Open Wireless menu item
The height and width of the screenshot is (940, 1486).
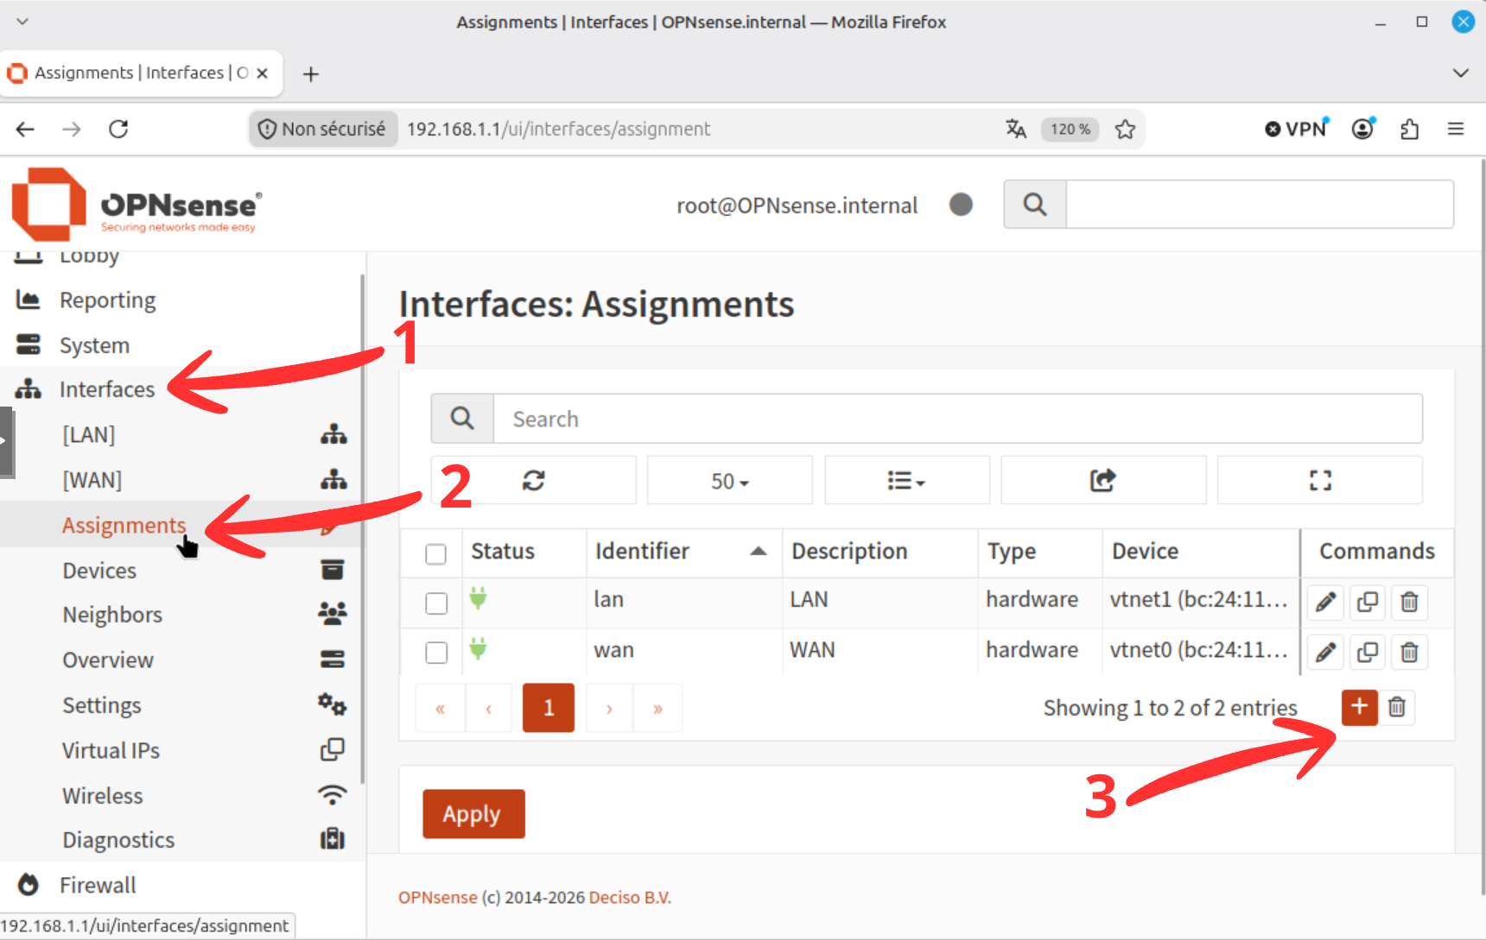tap(102, 796)
